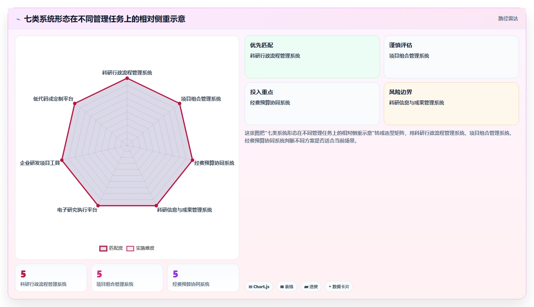
Task: Click the title 七类系统形态在不同管理任务上的相对侧重示意
Action: [x=104, y=19]
